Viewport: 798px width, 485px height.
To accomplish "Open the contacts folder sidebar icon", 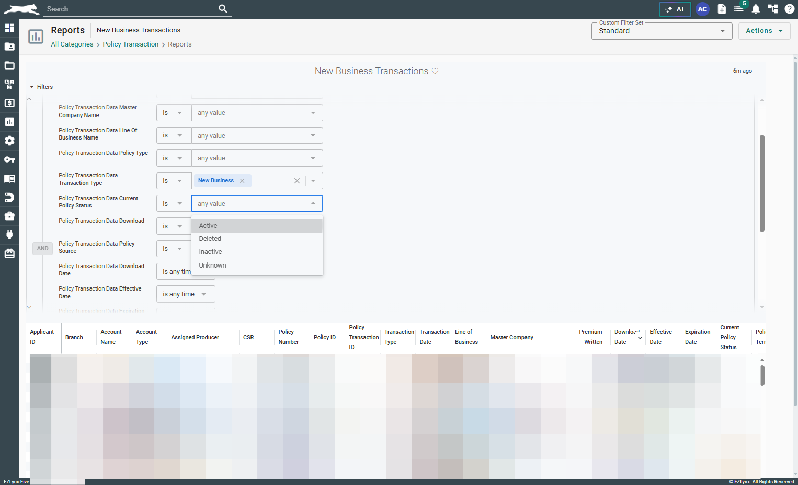I will click(x=9, y=47).
